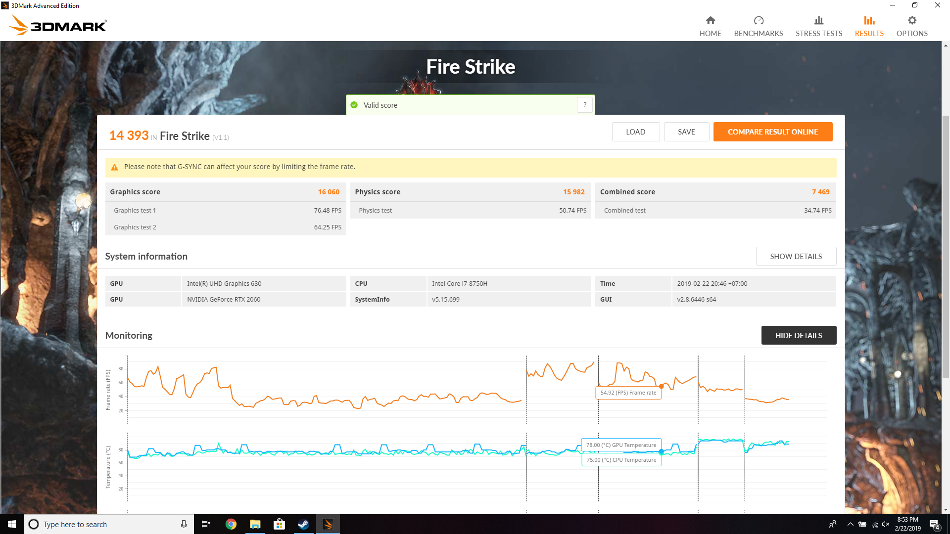The height and width of the screenshot is (534, 950).
Task: Click the scrollbar down arrow
Action: pos(946,510)
